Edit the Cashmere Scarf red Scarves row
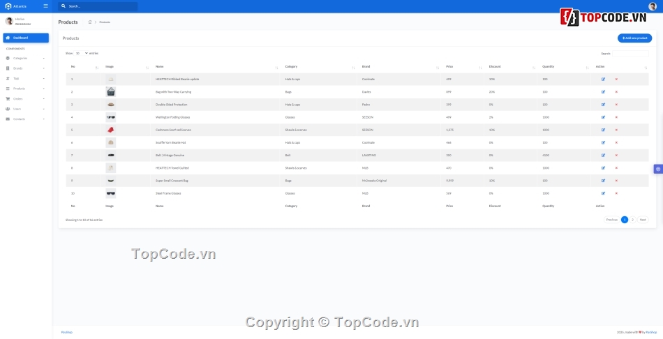 tap(603, 130)
